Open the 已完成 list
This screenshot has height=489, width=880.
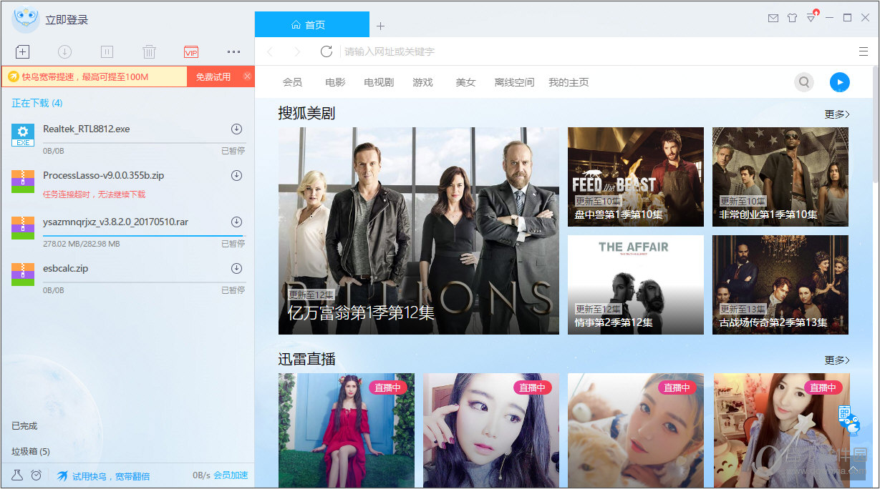pyautogui.click(x=24, y=425)
